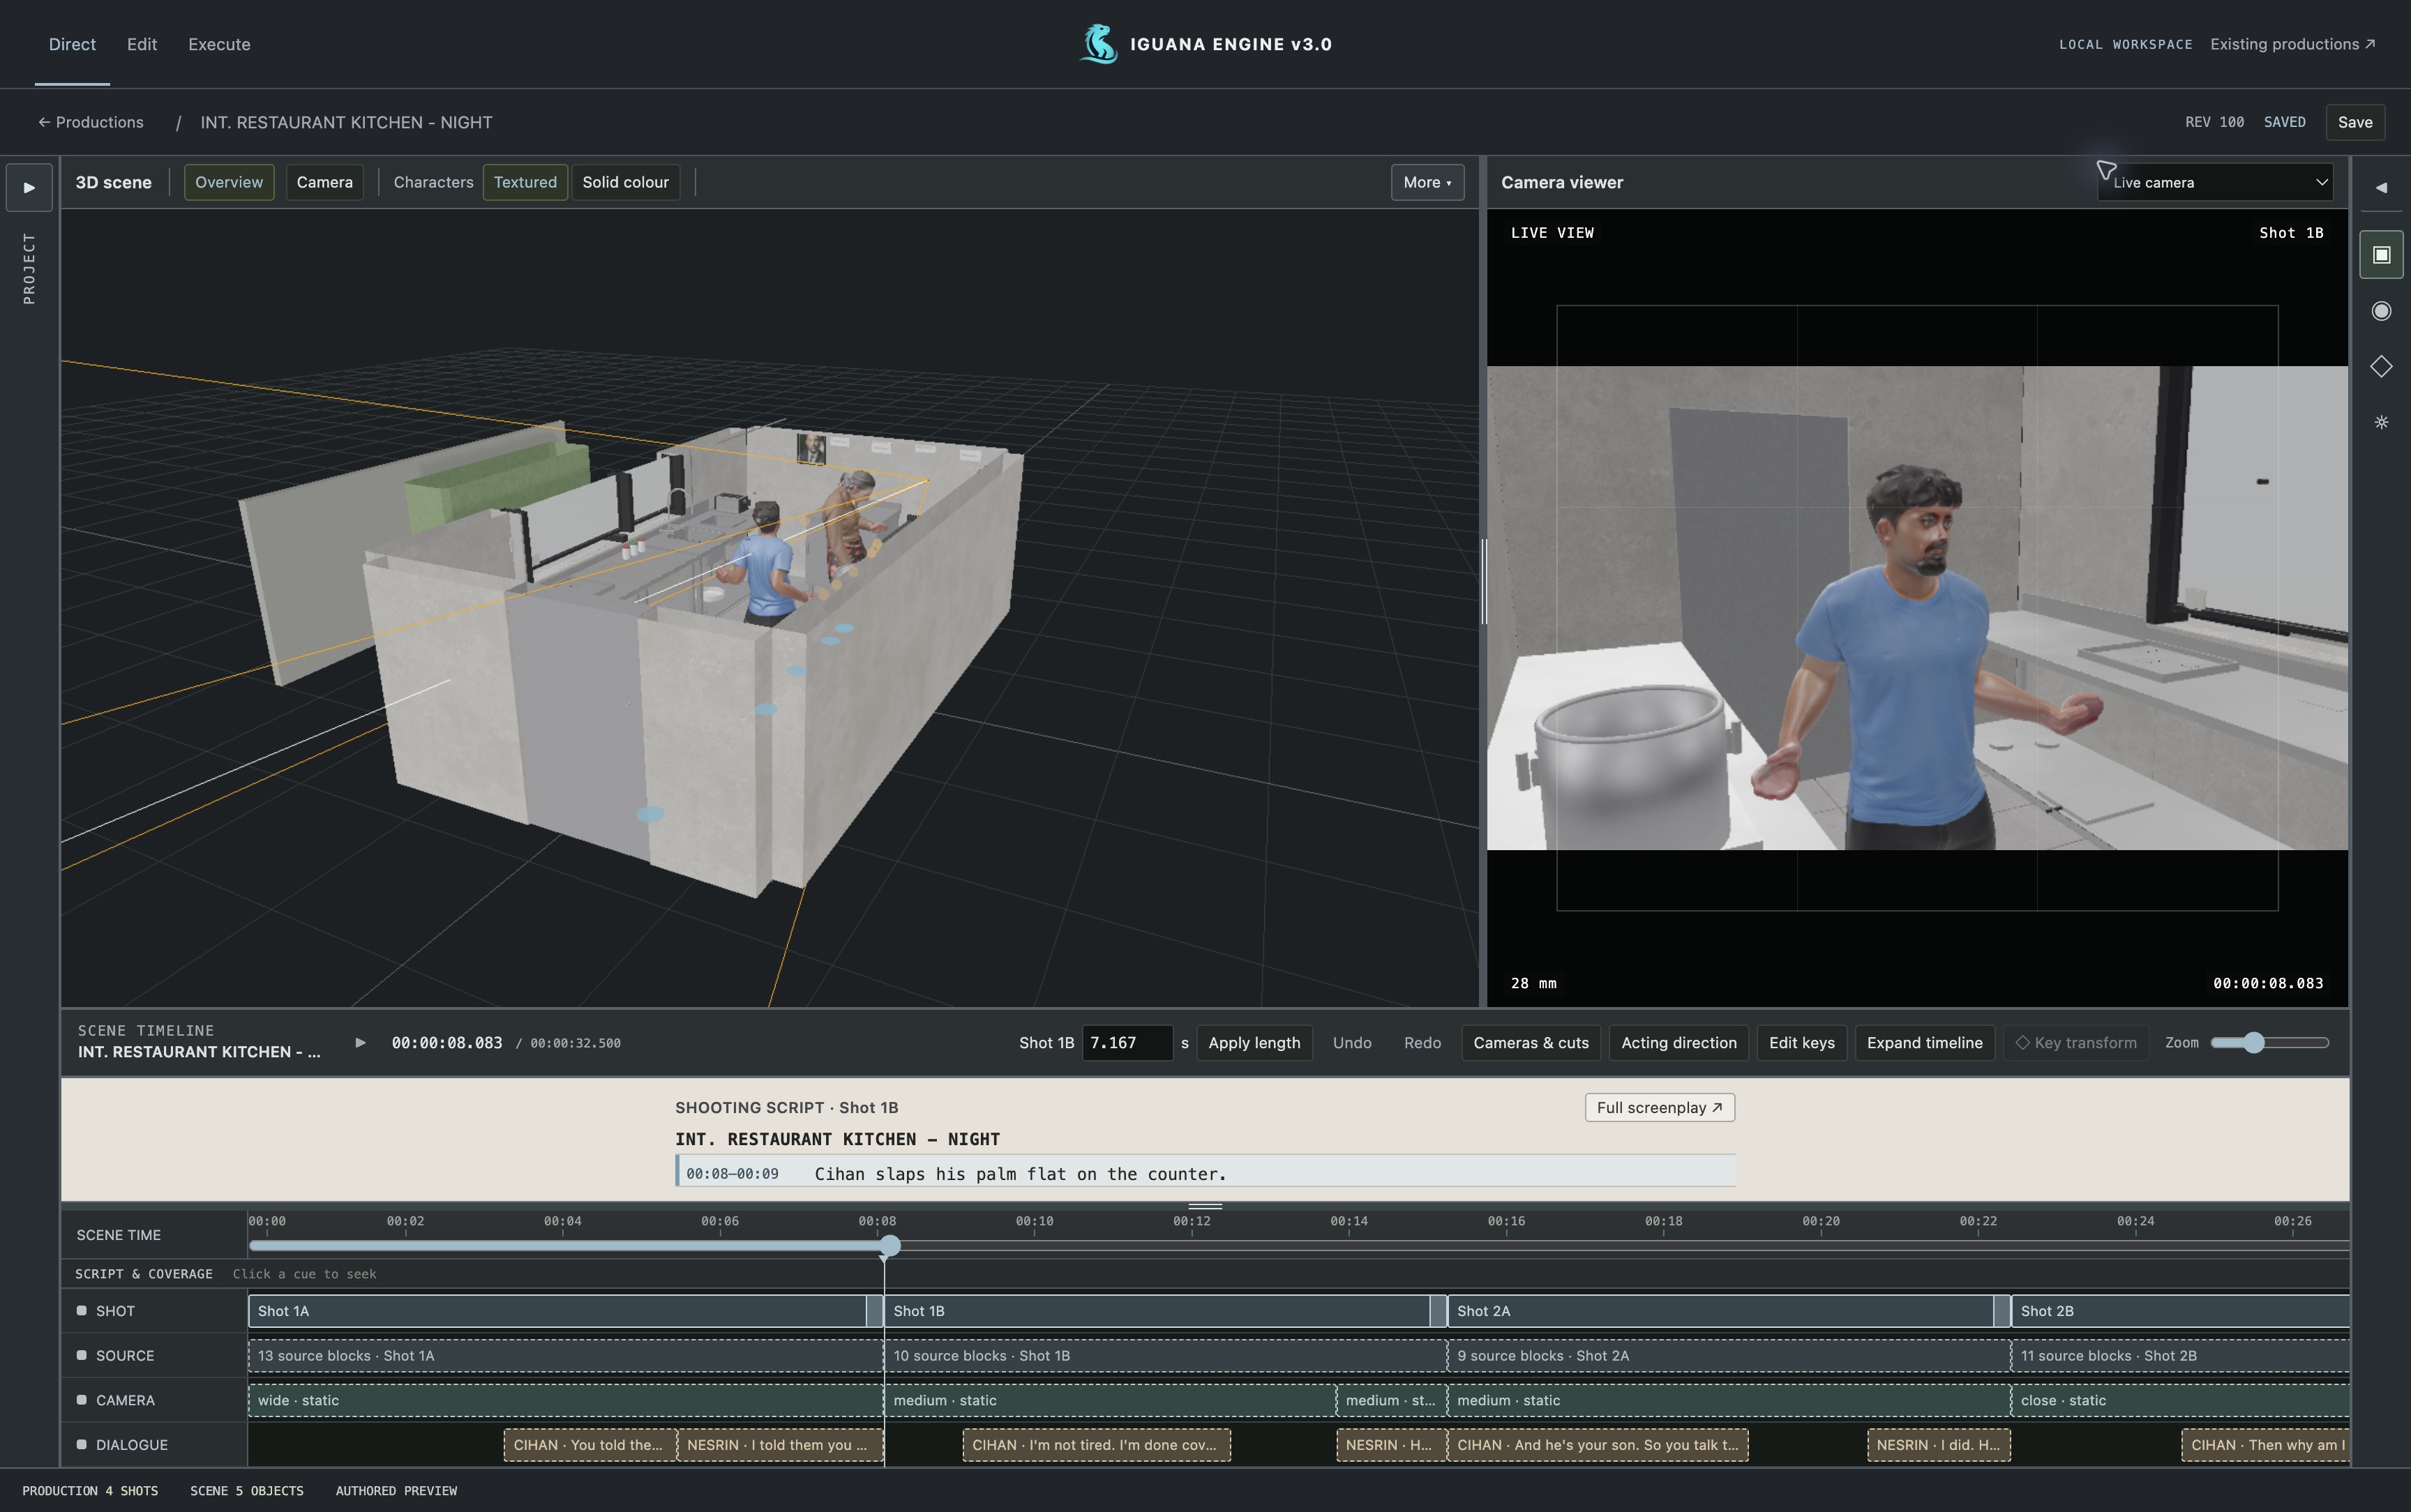This screenshot has width=2411, height=1512.
Task: Select the circle record icon in right sidebar
Action: pos(2381,311)
